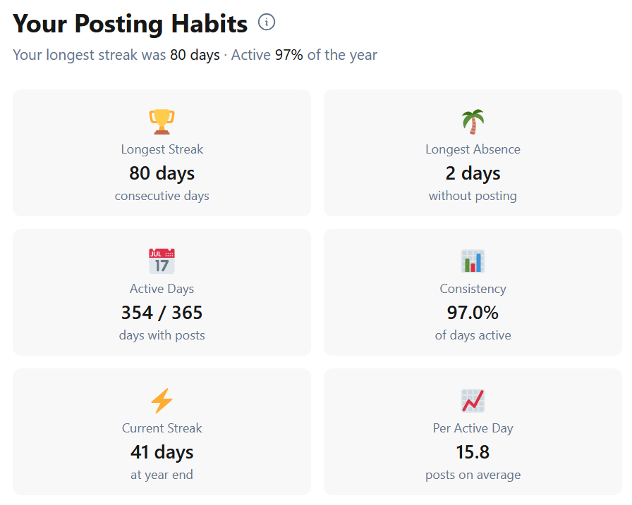
Task: Click the Active Days label
Action: tap(162, 289)
